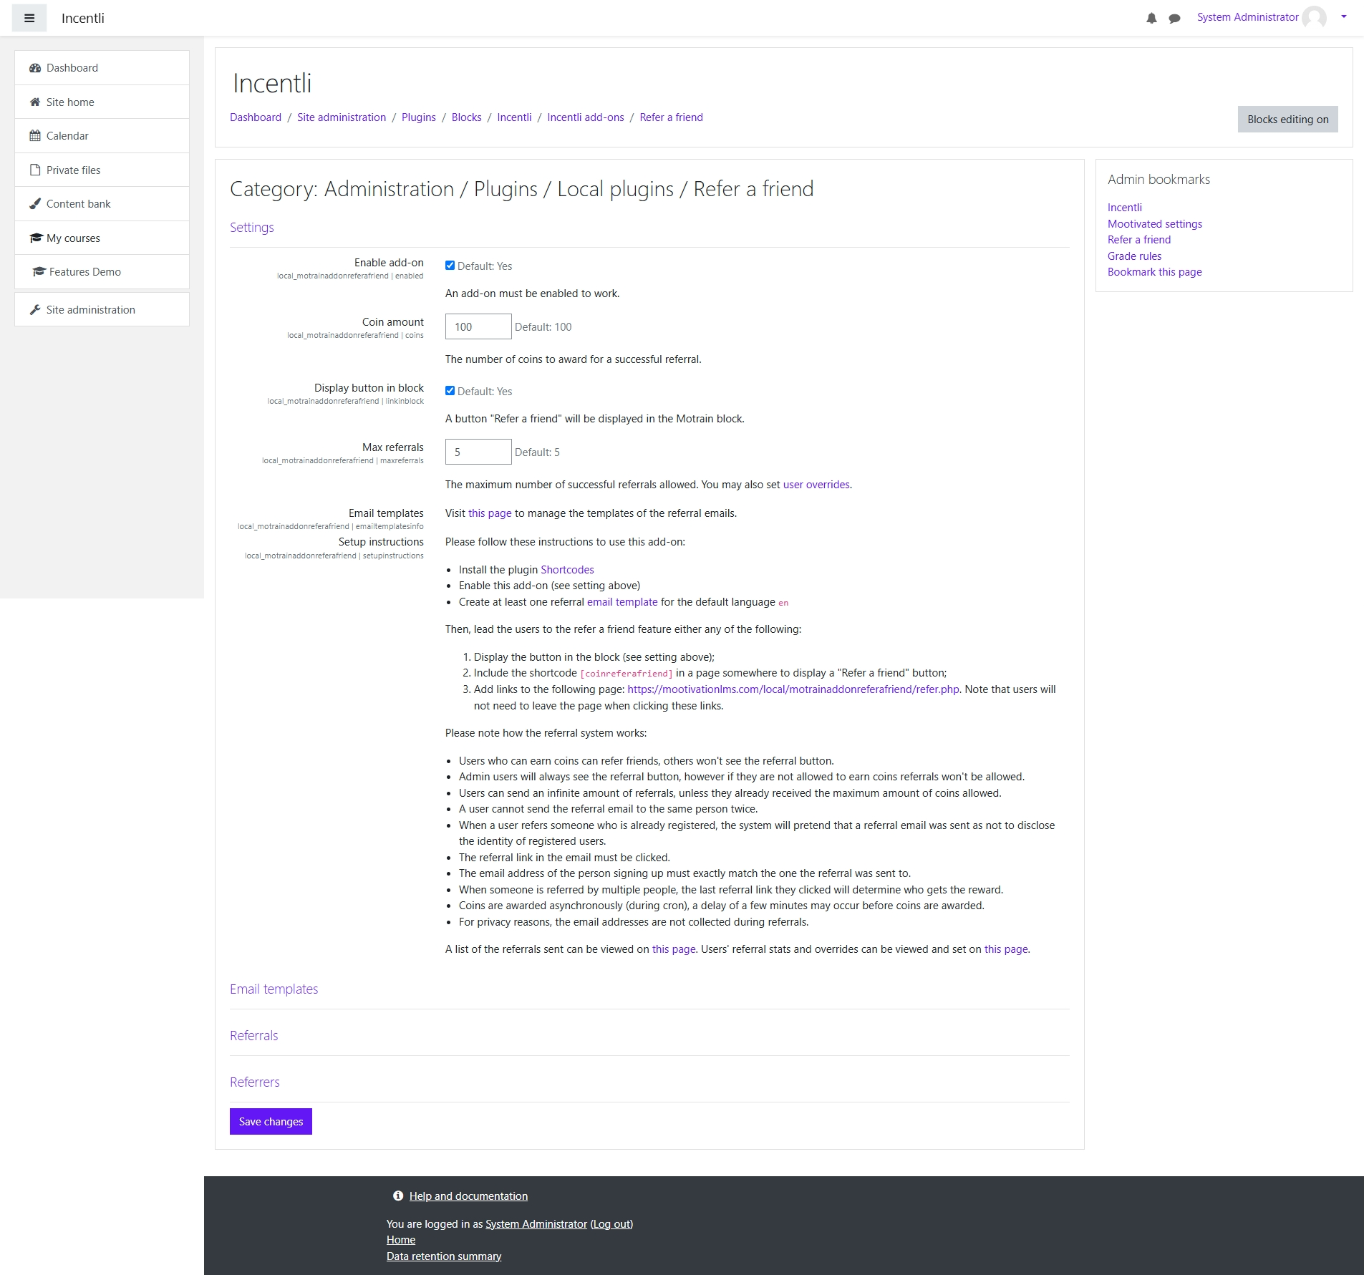
Task: Open Site home in the sidebar
Action: [102, 102]
